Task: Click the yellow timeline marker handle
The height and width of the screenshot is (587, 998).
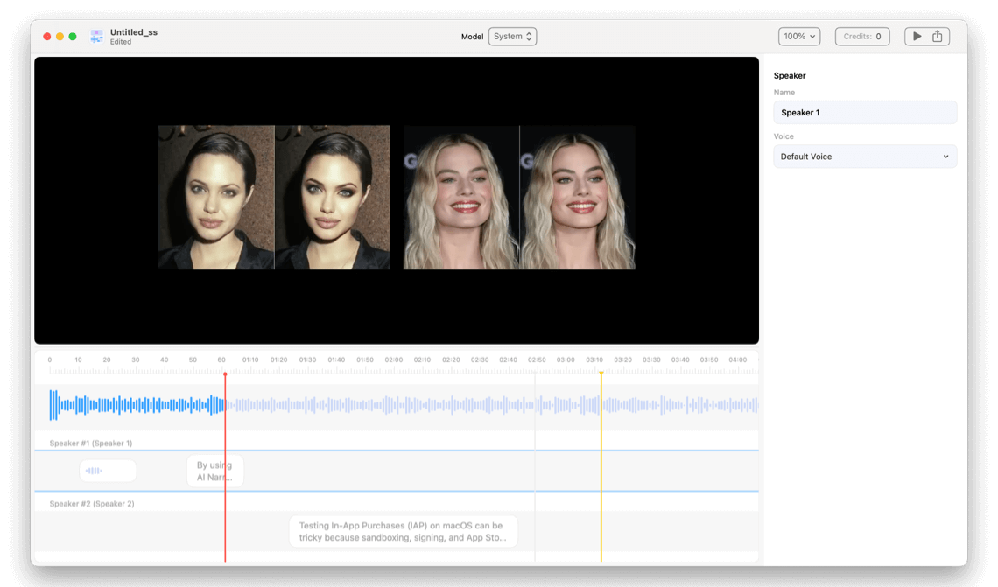Action: point(601,374)
